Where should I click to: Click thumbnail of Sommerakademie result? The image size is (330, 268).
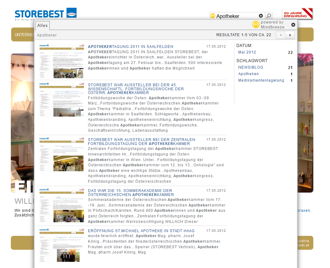coord(62,205)
